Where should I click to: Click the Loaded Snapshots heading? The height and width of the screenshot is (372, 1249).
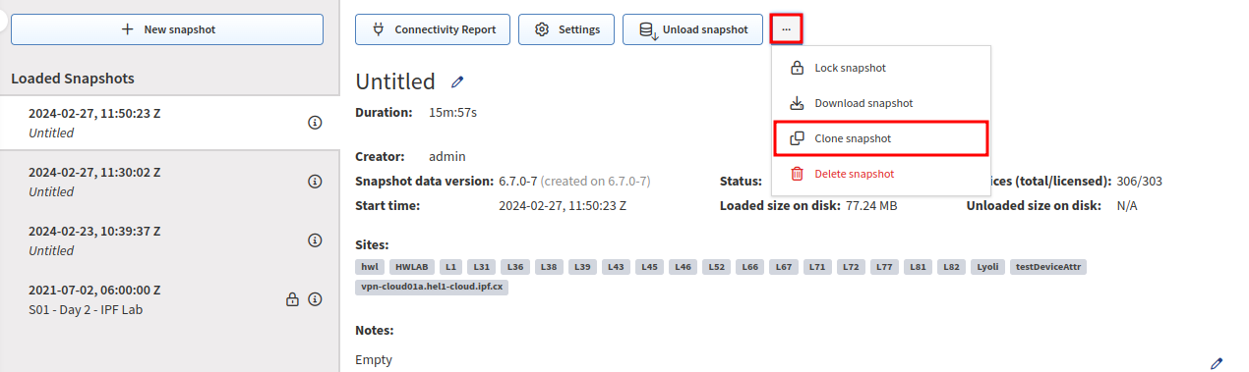[x=73, y=78]
